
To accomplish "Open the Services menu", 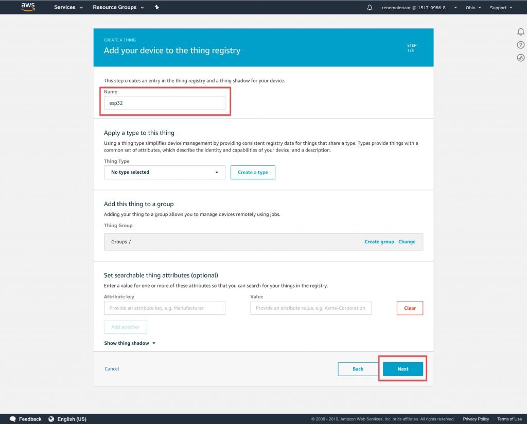I will [x=68, y=8].
